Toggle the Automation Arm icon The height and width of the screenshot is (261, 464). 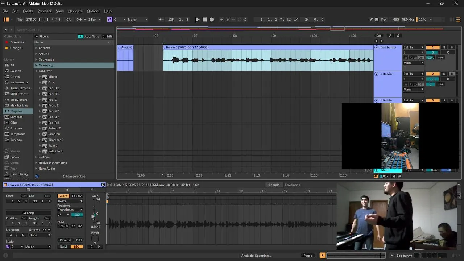pyautogui.click(x=227, y=20)
